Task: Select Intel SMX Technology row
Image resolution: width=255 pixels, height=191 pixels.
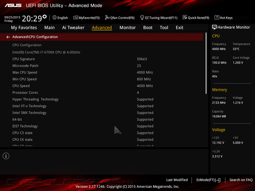Action: tap(102, 113)
